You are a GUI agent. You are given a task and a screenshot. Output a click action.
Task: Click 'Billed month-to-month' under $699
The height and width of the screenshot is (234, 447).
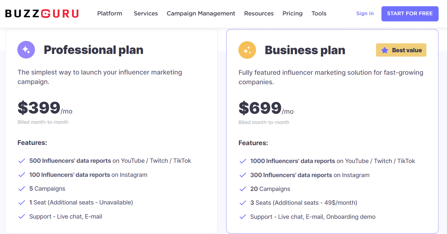[x=264, y=122]
